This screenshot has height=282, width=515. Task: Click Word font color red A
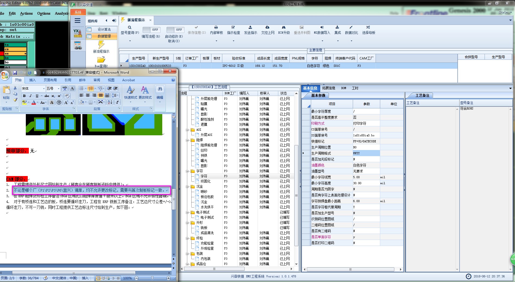[34, 102]
